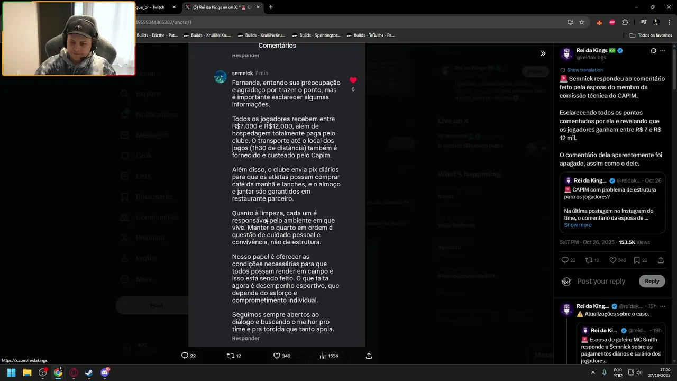Open Chrome three-dot menu
The height and width of the screenshot is (381, 677).
pos(670,22)
